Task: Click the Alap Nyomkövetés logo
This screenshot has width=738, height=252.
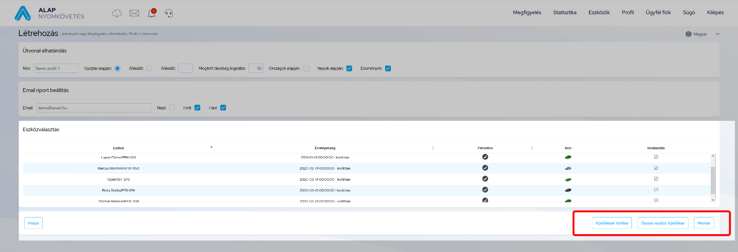Action: 49,13
